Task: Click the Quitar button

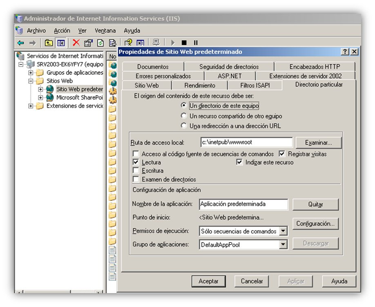Action: [315, 205]
